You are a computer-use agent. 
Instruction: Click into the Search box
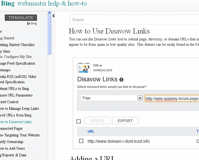click(x=135, y=20)
